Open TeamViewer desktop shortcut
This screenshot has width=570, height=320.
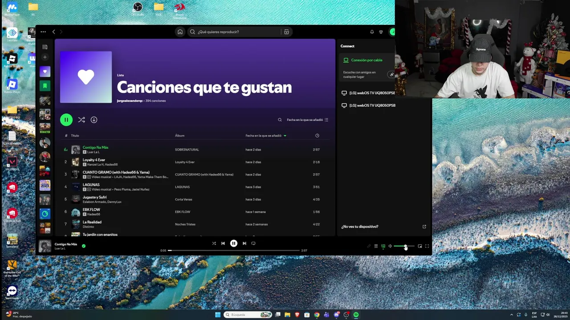(12, 293)
